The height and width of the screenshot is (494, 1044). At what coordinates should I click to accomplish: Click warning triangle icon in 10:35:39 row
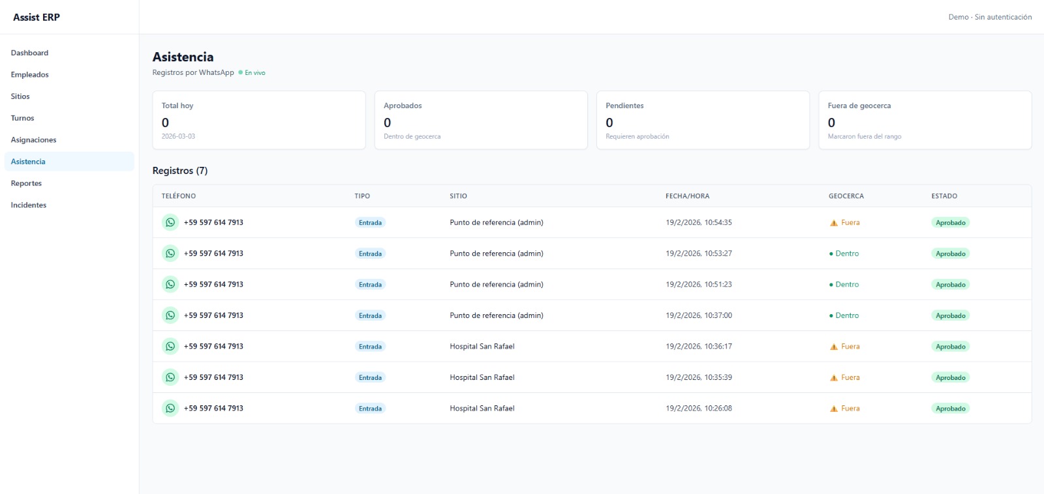point(834,378)
